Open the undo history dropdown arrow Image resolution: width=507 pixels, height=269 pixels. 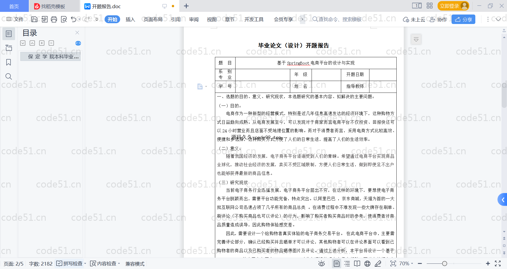pyautogui.click(x=79, y=19)
